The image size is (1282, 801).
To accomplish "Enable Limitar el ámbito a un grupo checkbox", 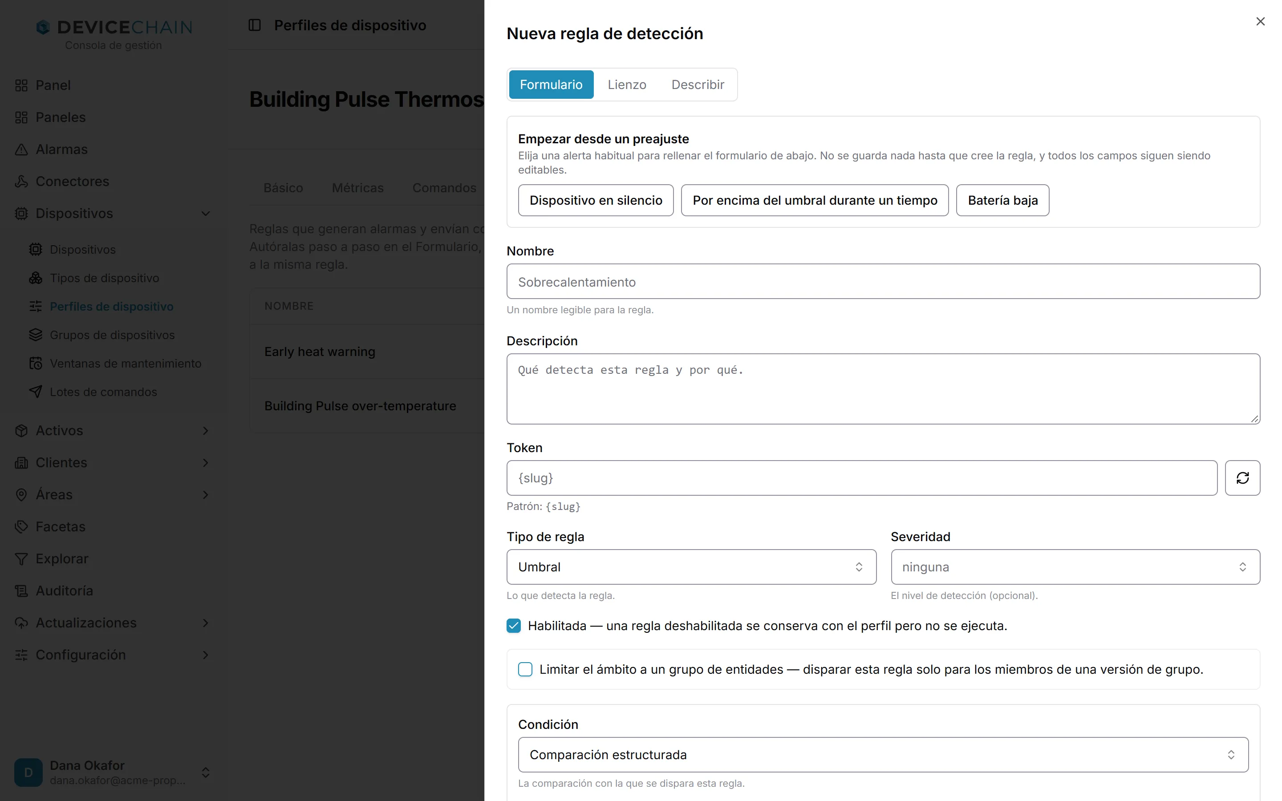I will tap(525, 669).
